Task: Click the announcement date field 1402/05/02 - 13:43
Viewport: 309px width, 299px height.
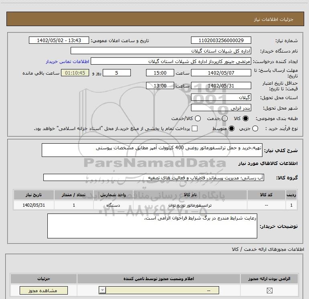Action: click(59, 40)
